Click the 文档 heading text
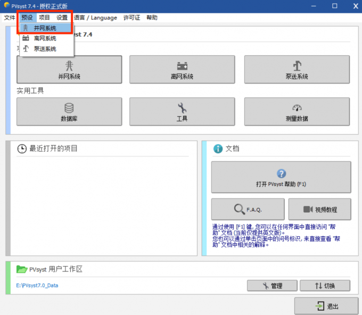The image size is (362, 315). coord(233,148)
